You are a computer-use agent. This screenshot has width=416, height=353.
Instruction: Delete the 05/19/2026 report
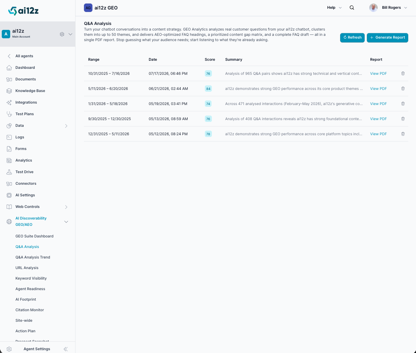[x=403, y=104]
